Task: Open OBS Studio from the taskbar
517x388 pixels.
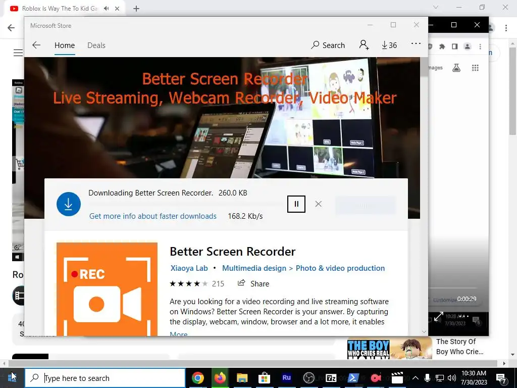Action: point(308,378)
